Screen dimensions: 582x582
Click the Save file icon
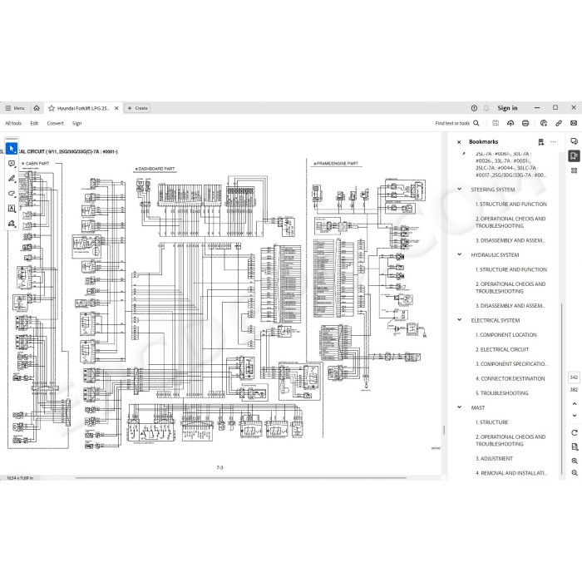pyautogui.click(x=496, y=123)
